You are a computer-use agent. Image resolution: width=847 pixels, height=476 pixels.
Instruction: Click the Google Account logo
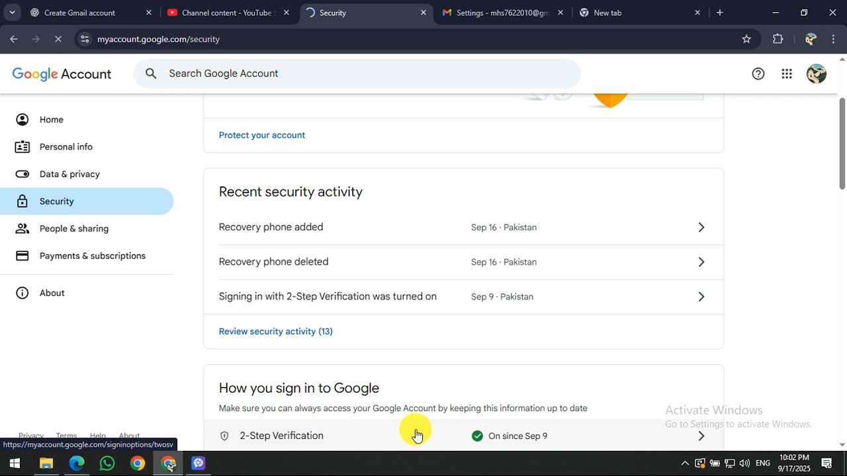point(62,74)
